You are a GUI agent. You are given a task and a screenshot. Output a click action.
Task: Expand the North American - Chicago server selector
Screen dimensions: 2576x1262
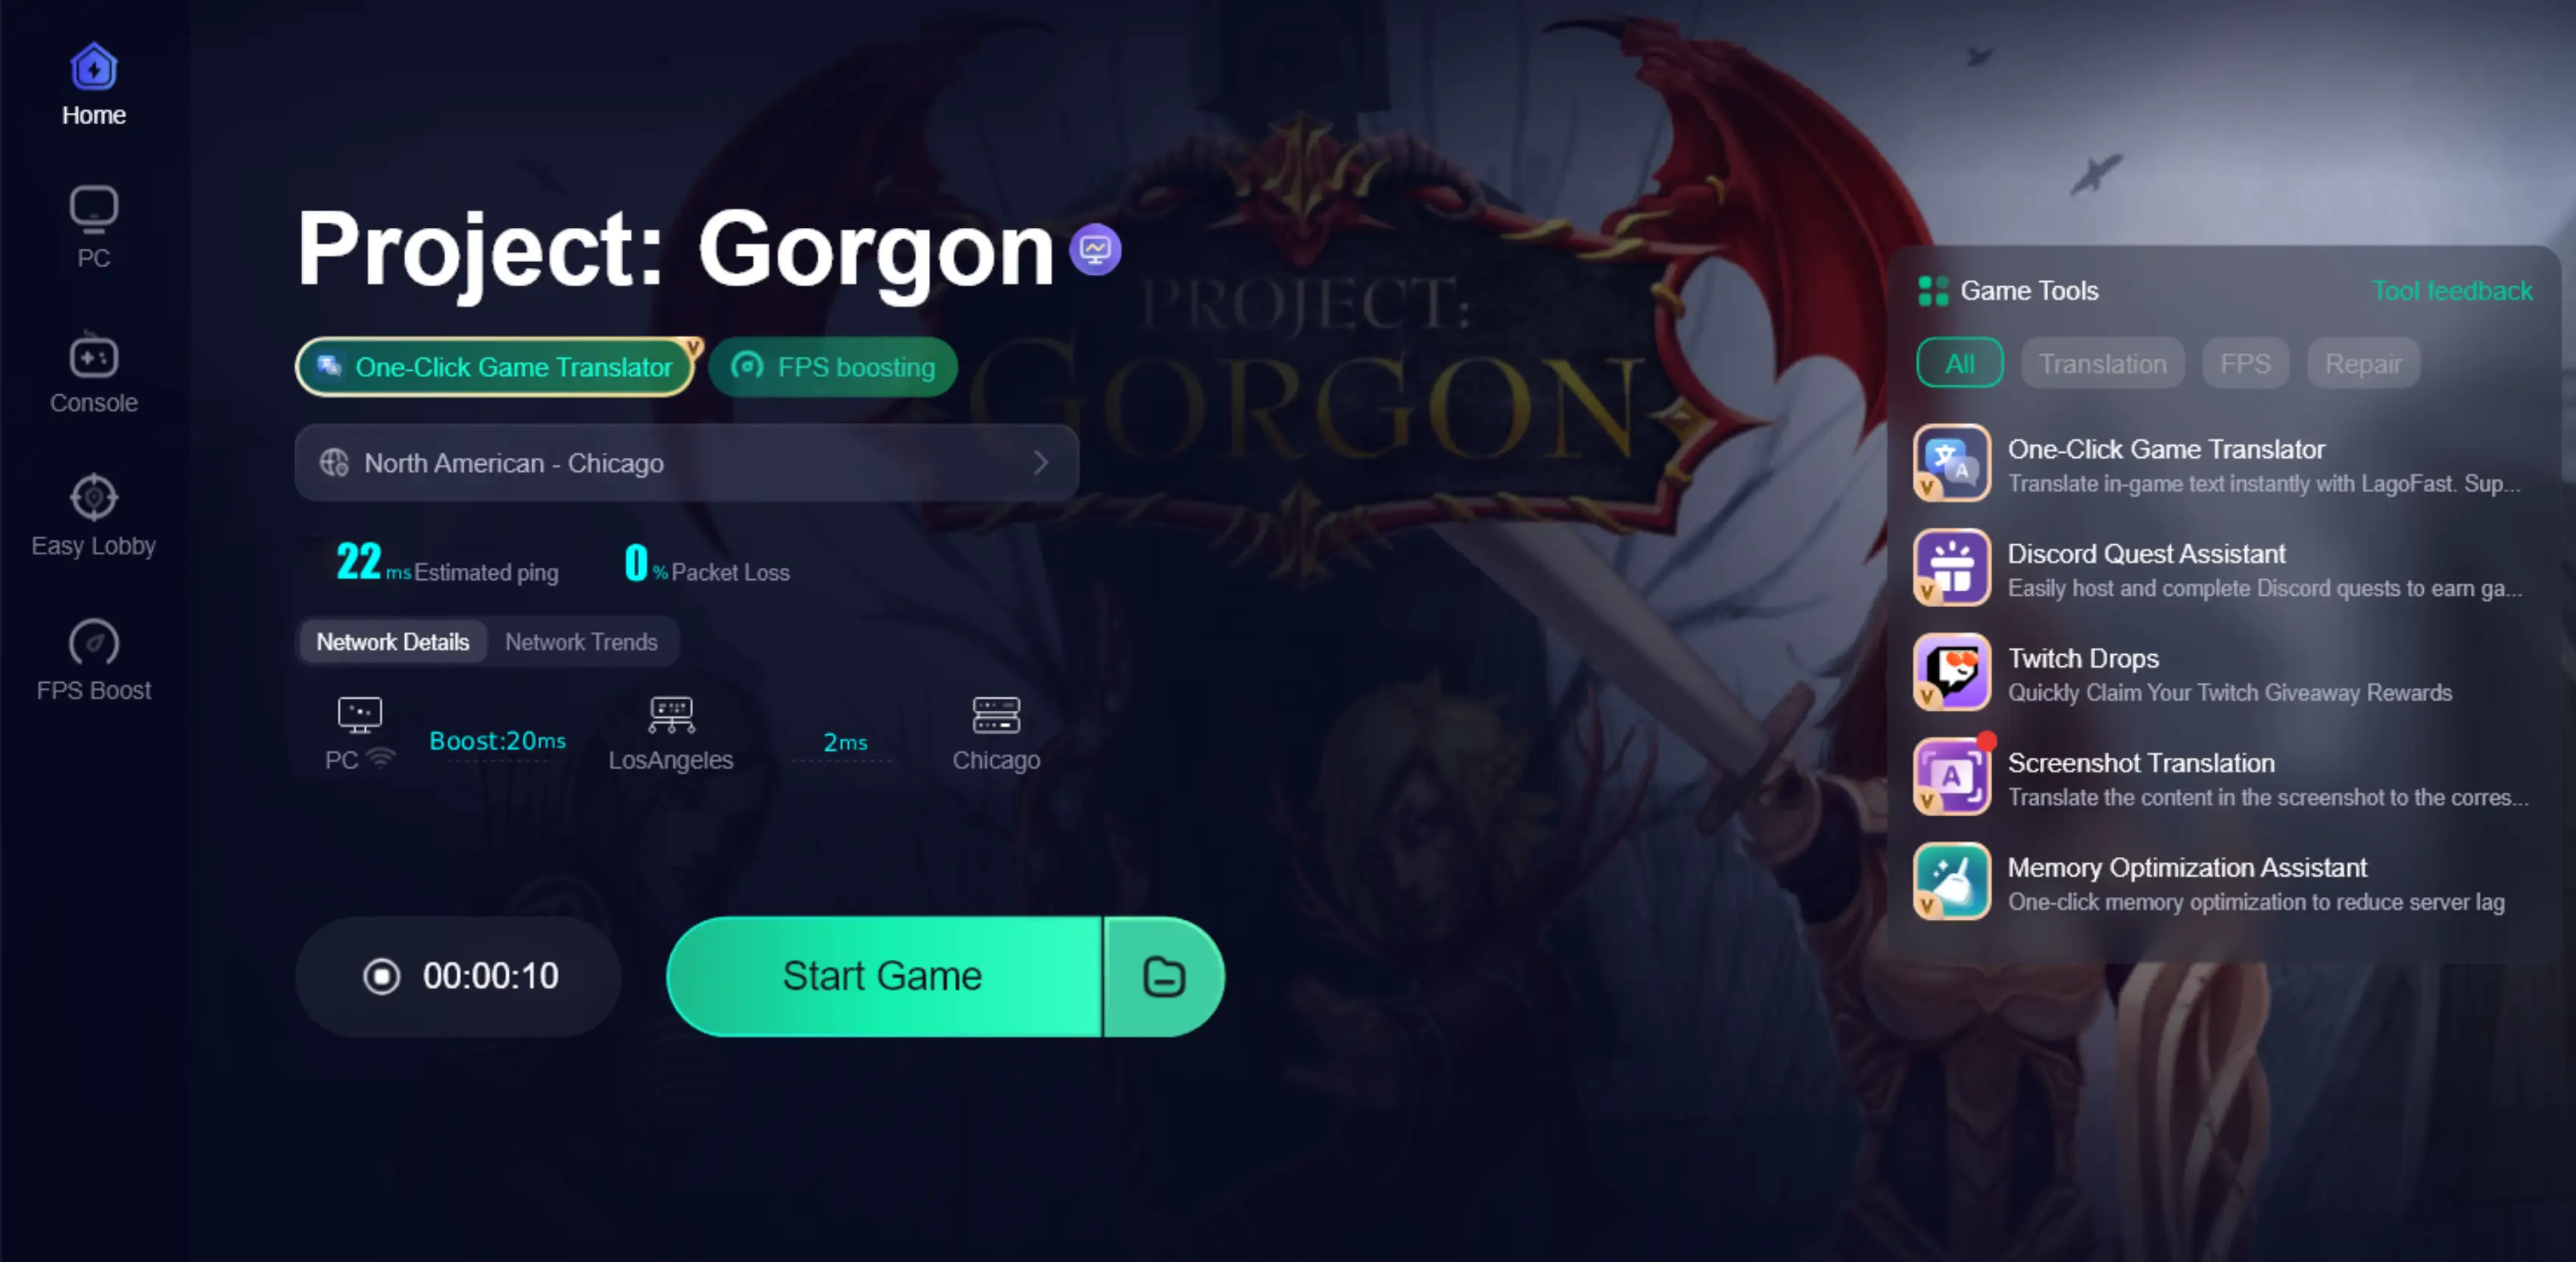coord(687,463)
